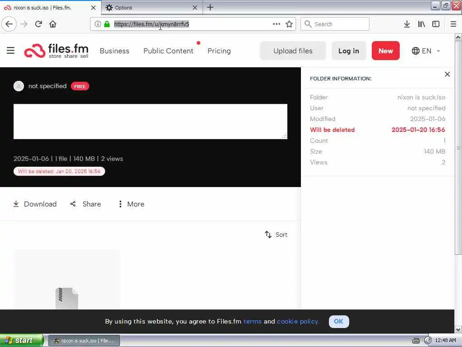Click the Modified date '2025-01-06' value

428,119
